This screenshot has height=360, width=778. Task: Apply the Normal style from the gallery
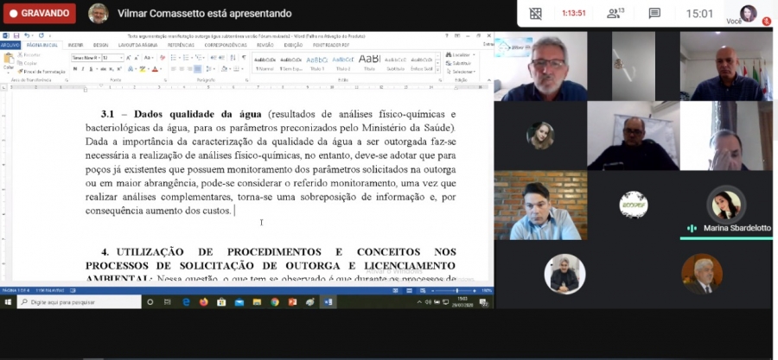[x=265, y=63]
